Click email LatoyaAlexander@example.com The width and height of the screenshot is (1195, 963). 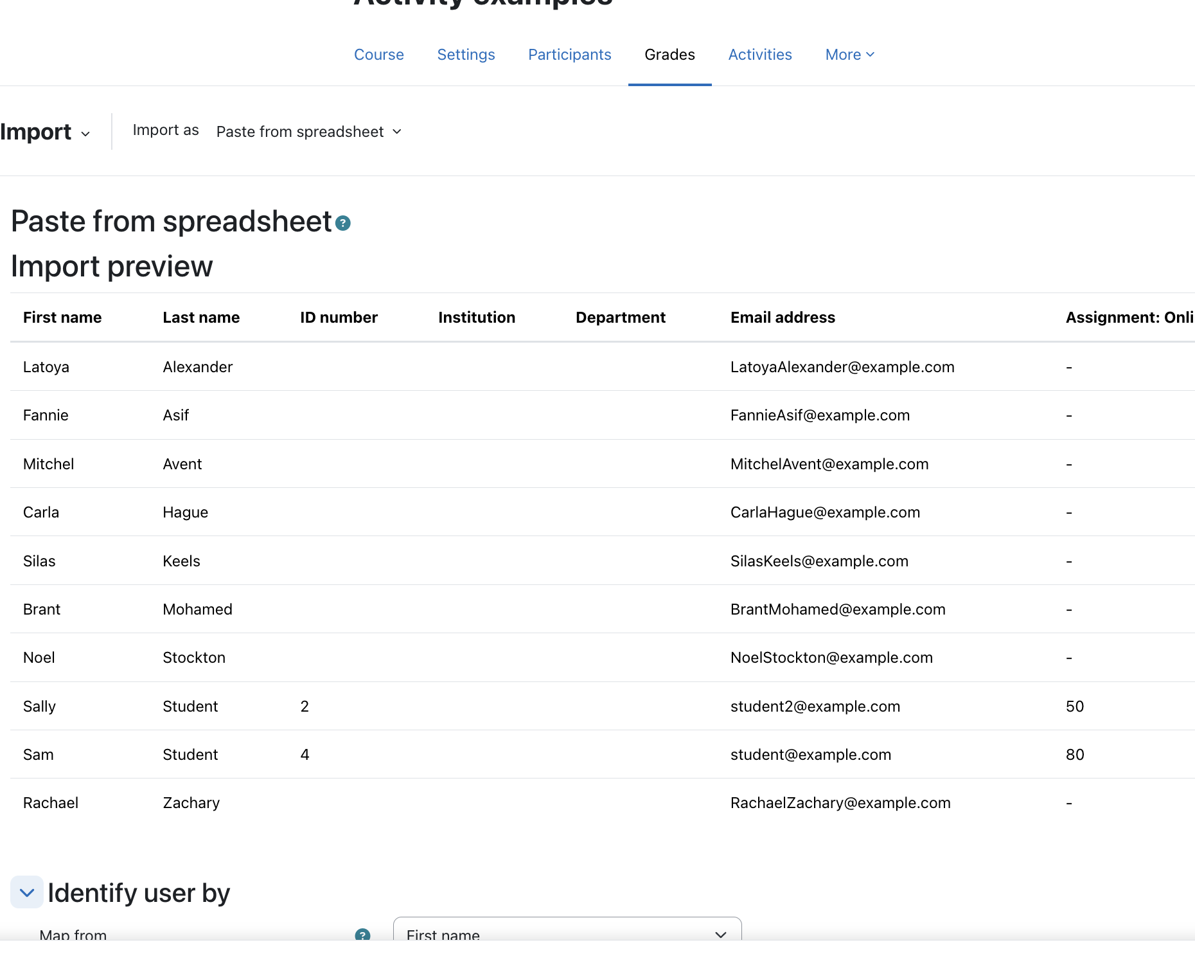(842, 367)
